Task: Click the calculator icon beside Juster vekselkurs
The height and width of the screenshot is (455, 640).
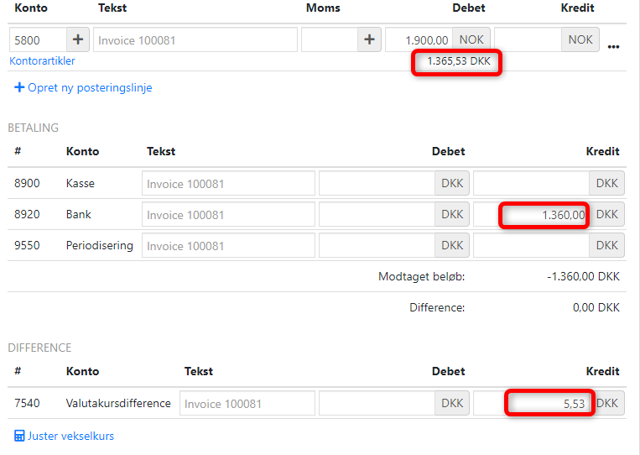Action: 20,436
